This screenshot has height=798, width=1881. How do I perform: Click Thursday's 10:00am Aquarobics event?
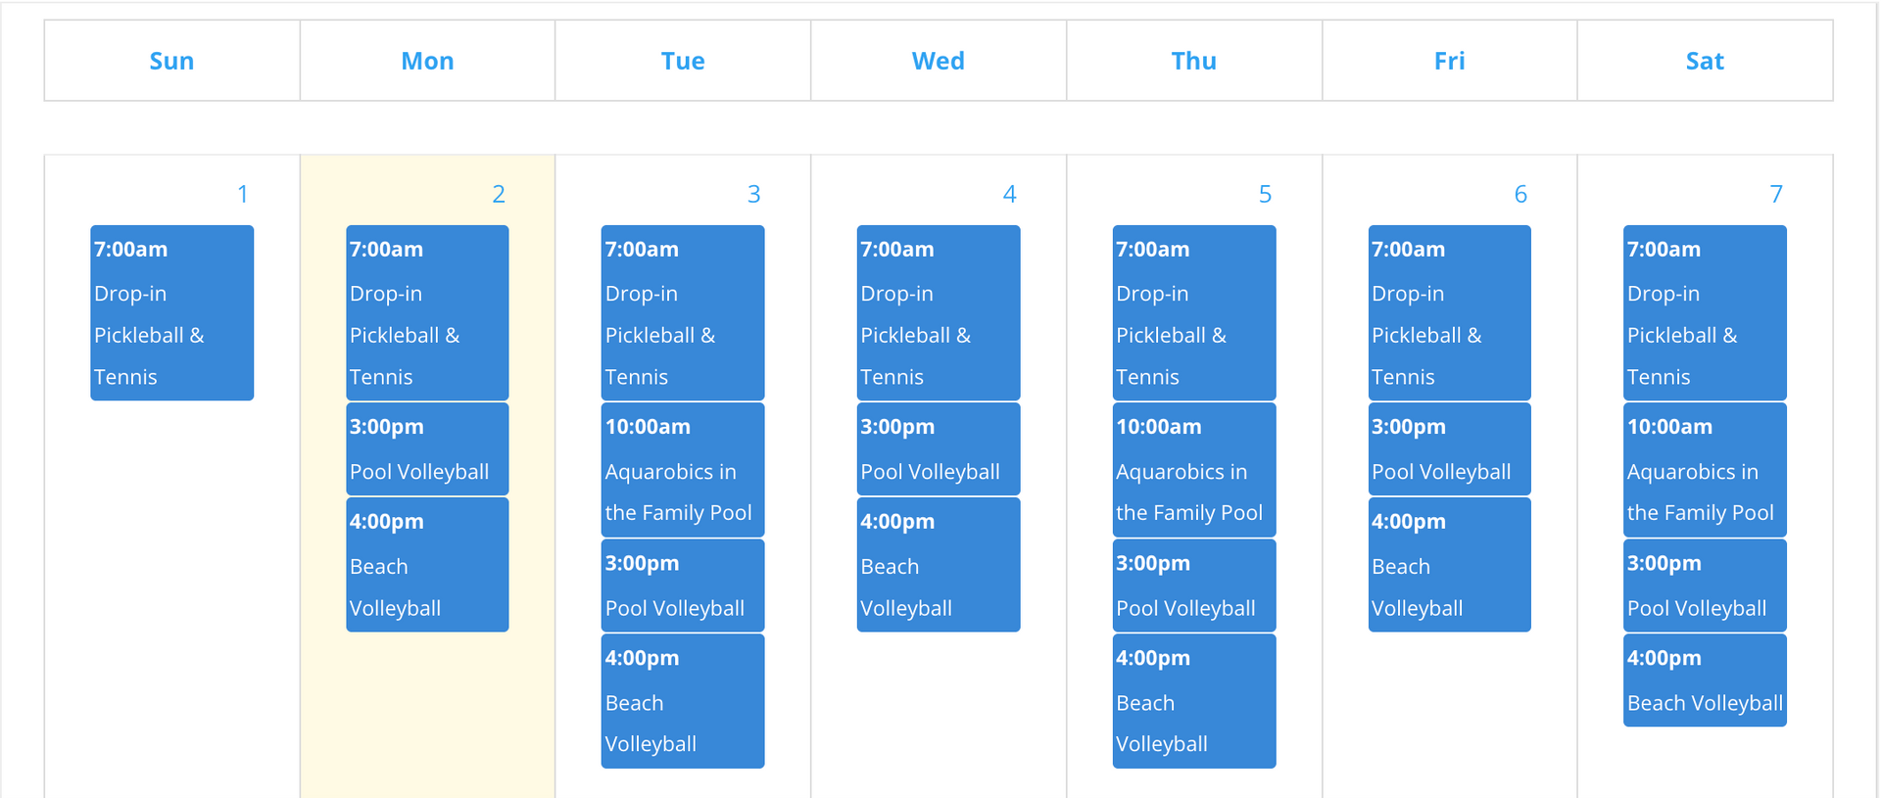click(1193, 470)
